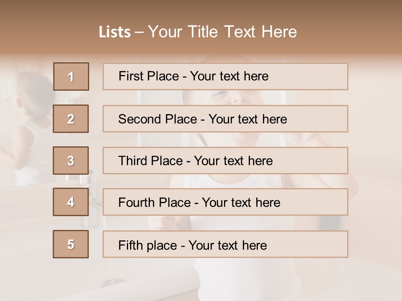Screen dimensions: 402x301
Task: Click the brown header band background
Action: pos(356,25)
